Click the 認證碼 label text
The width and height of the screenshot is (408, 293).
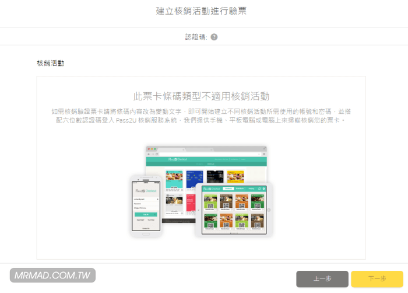tap(196, 37)
